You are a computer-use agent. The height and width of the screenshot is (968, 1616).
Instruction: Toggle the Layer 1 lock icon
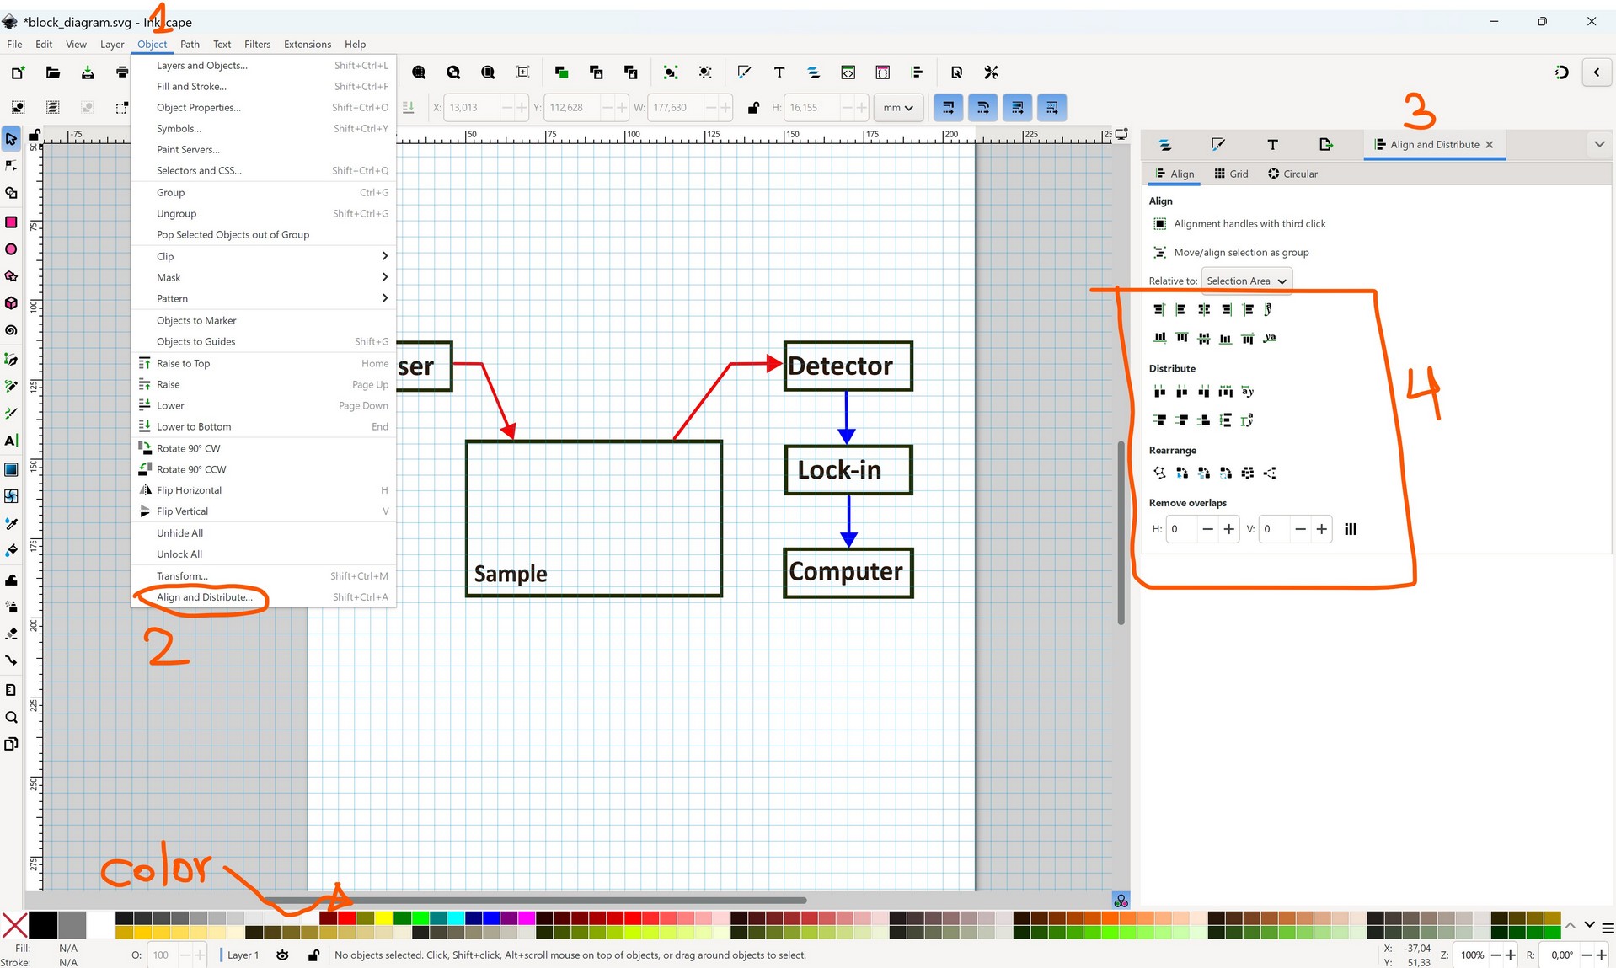[313, 955]
